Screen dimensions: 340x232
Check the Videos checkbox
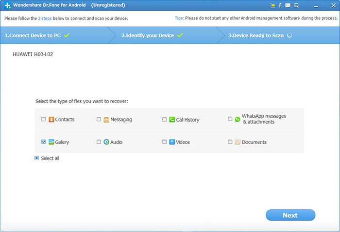[164, 141]
